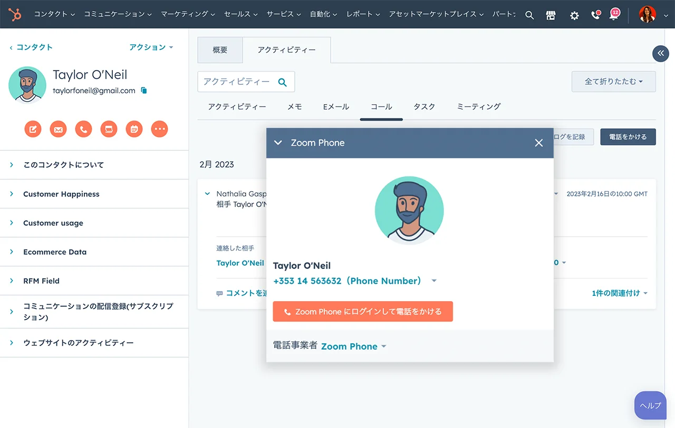Click the 電話をかける button
Screen dimensions: 675x428
point(628,137)
